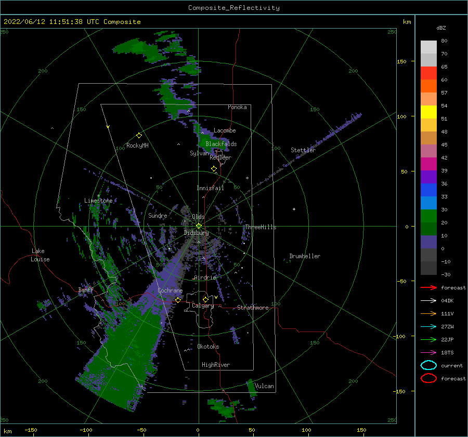
Task: Click the red 'forecast' ellipse in legend
Action: click(x=428, y=378)
